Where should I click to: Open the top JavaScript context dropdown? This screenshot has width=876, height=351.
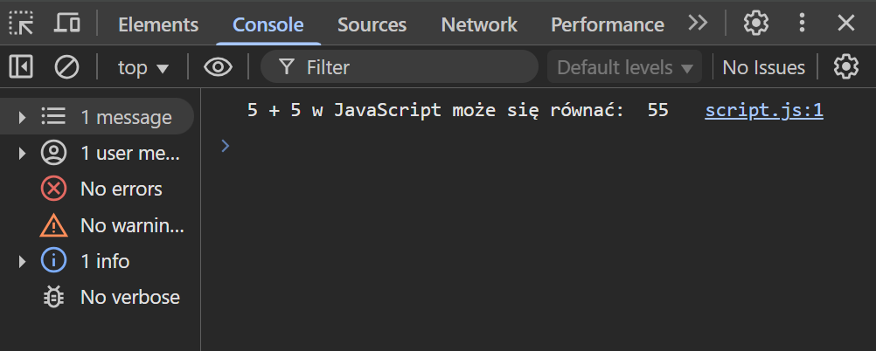coord(143,67)
